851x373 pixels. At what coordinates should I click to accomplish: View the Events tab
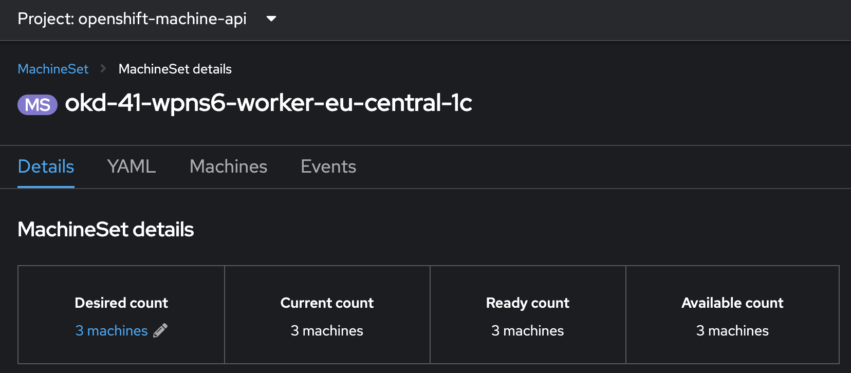coord(328,166)
